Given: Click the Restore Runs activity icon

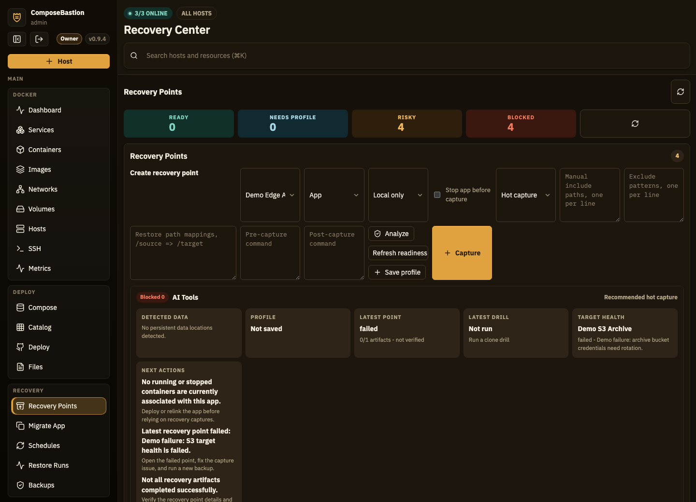Looking at the screenshot, I should (x=20, y=465).
